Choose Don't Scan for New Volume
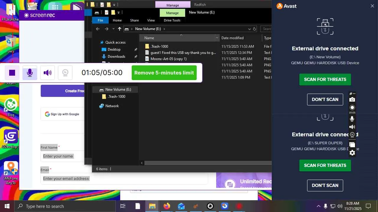378x212 pixels. click(x=325, y=100)
